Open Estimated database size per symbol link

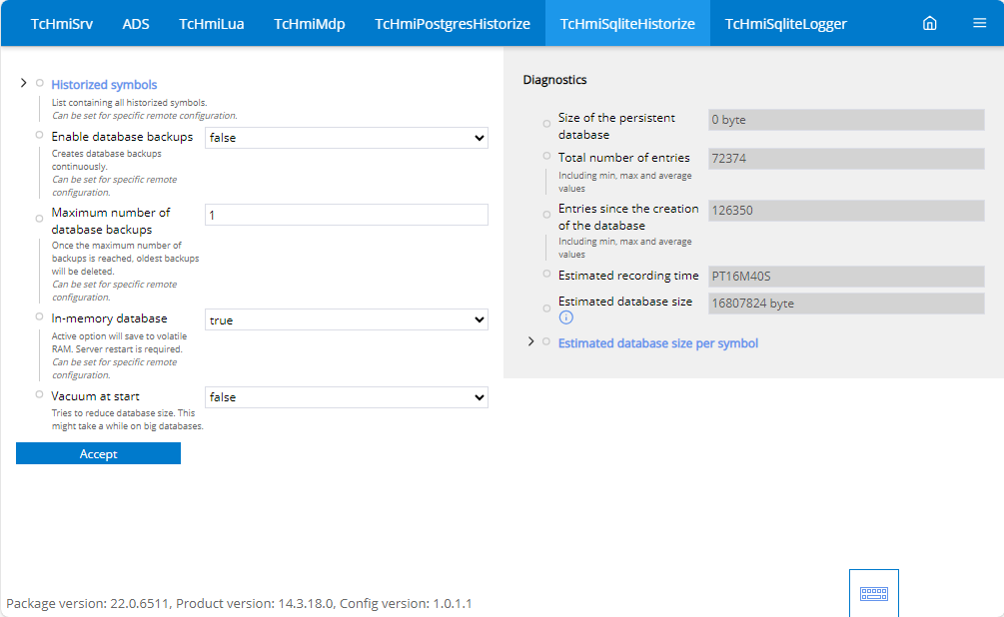tap(657, 343)
